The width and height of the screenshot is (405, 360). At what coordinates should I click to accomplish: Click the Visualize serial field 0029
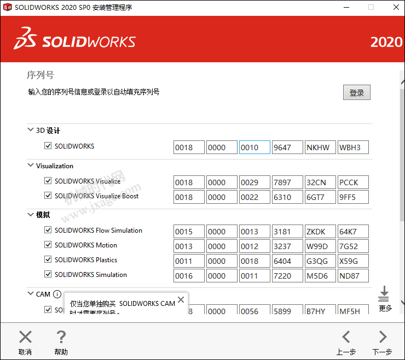point(254,182)
